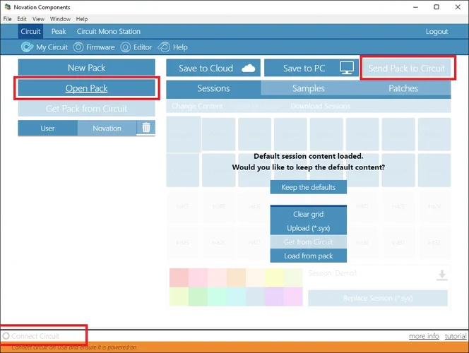The width and height of the screenshot is (469, 353).
Task: Open the File menu
Action: [8, 19]
